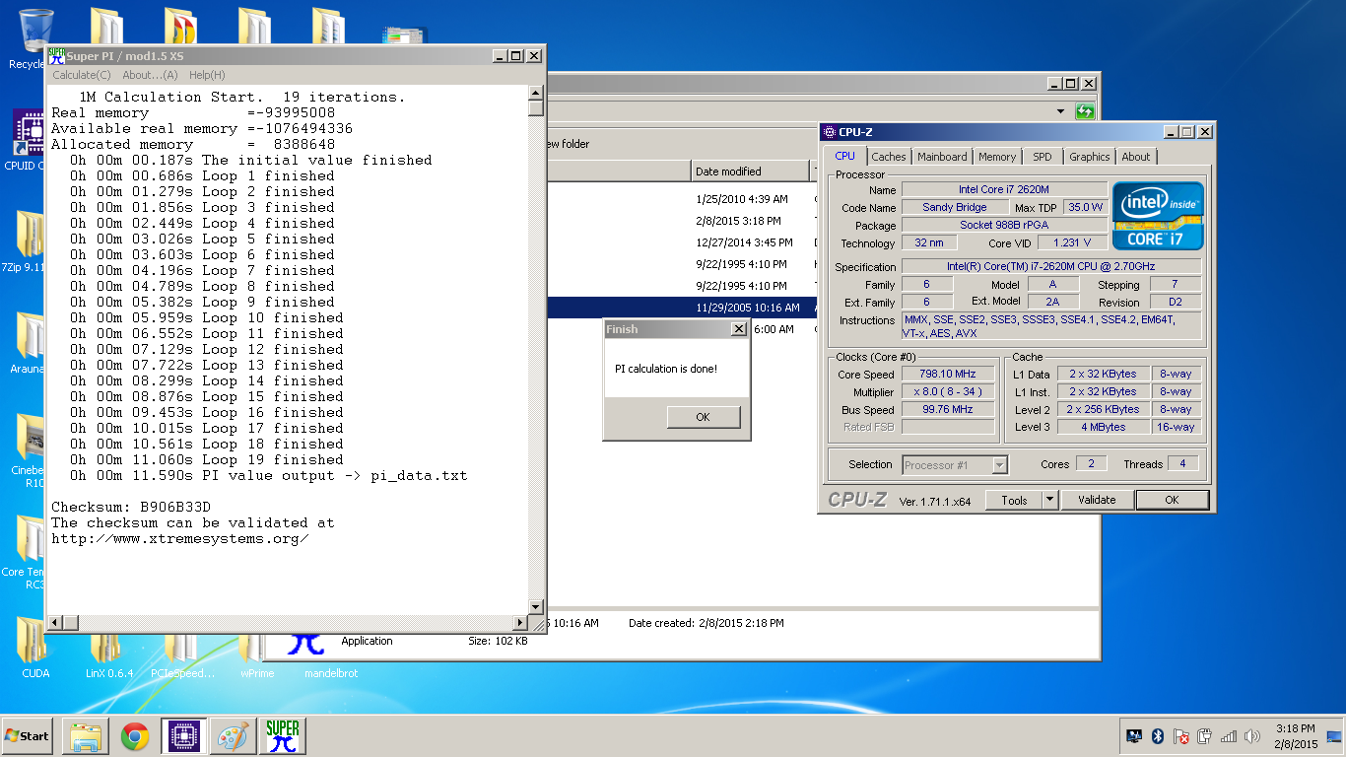Open Paint from the taskbar
The height and width of the screenshot is (757, 1346).
(234, 736)
